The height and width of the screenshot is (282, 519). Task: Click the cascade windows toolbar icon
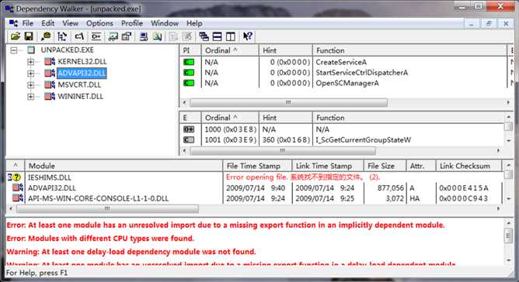(204, 36)
